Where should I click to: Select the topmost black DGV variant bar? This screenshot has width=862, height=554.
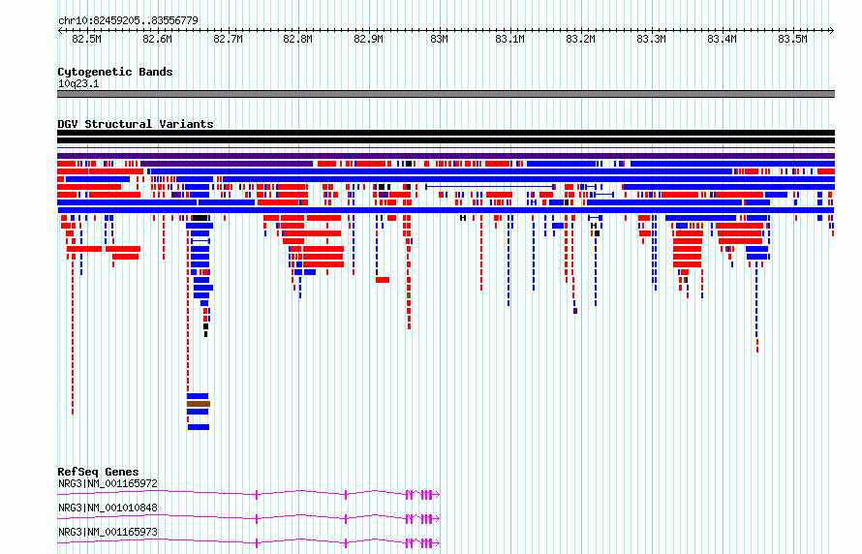[446, 133]
